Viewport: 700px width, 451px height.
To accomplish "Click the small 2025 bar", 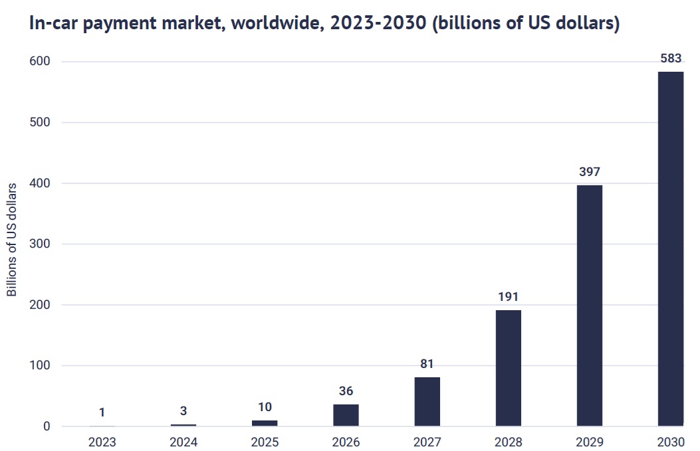I will pos(265,423).
